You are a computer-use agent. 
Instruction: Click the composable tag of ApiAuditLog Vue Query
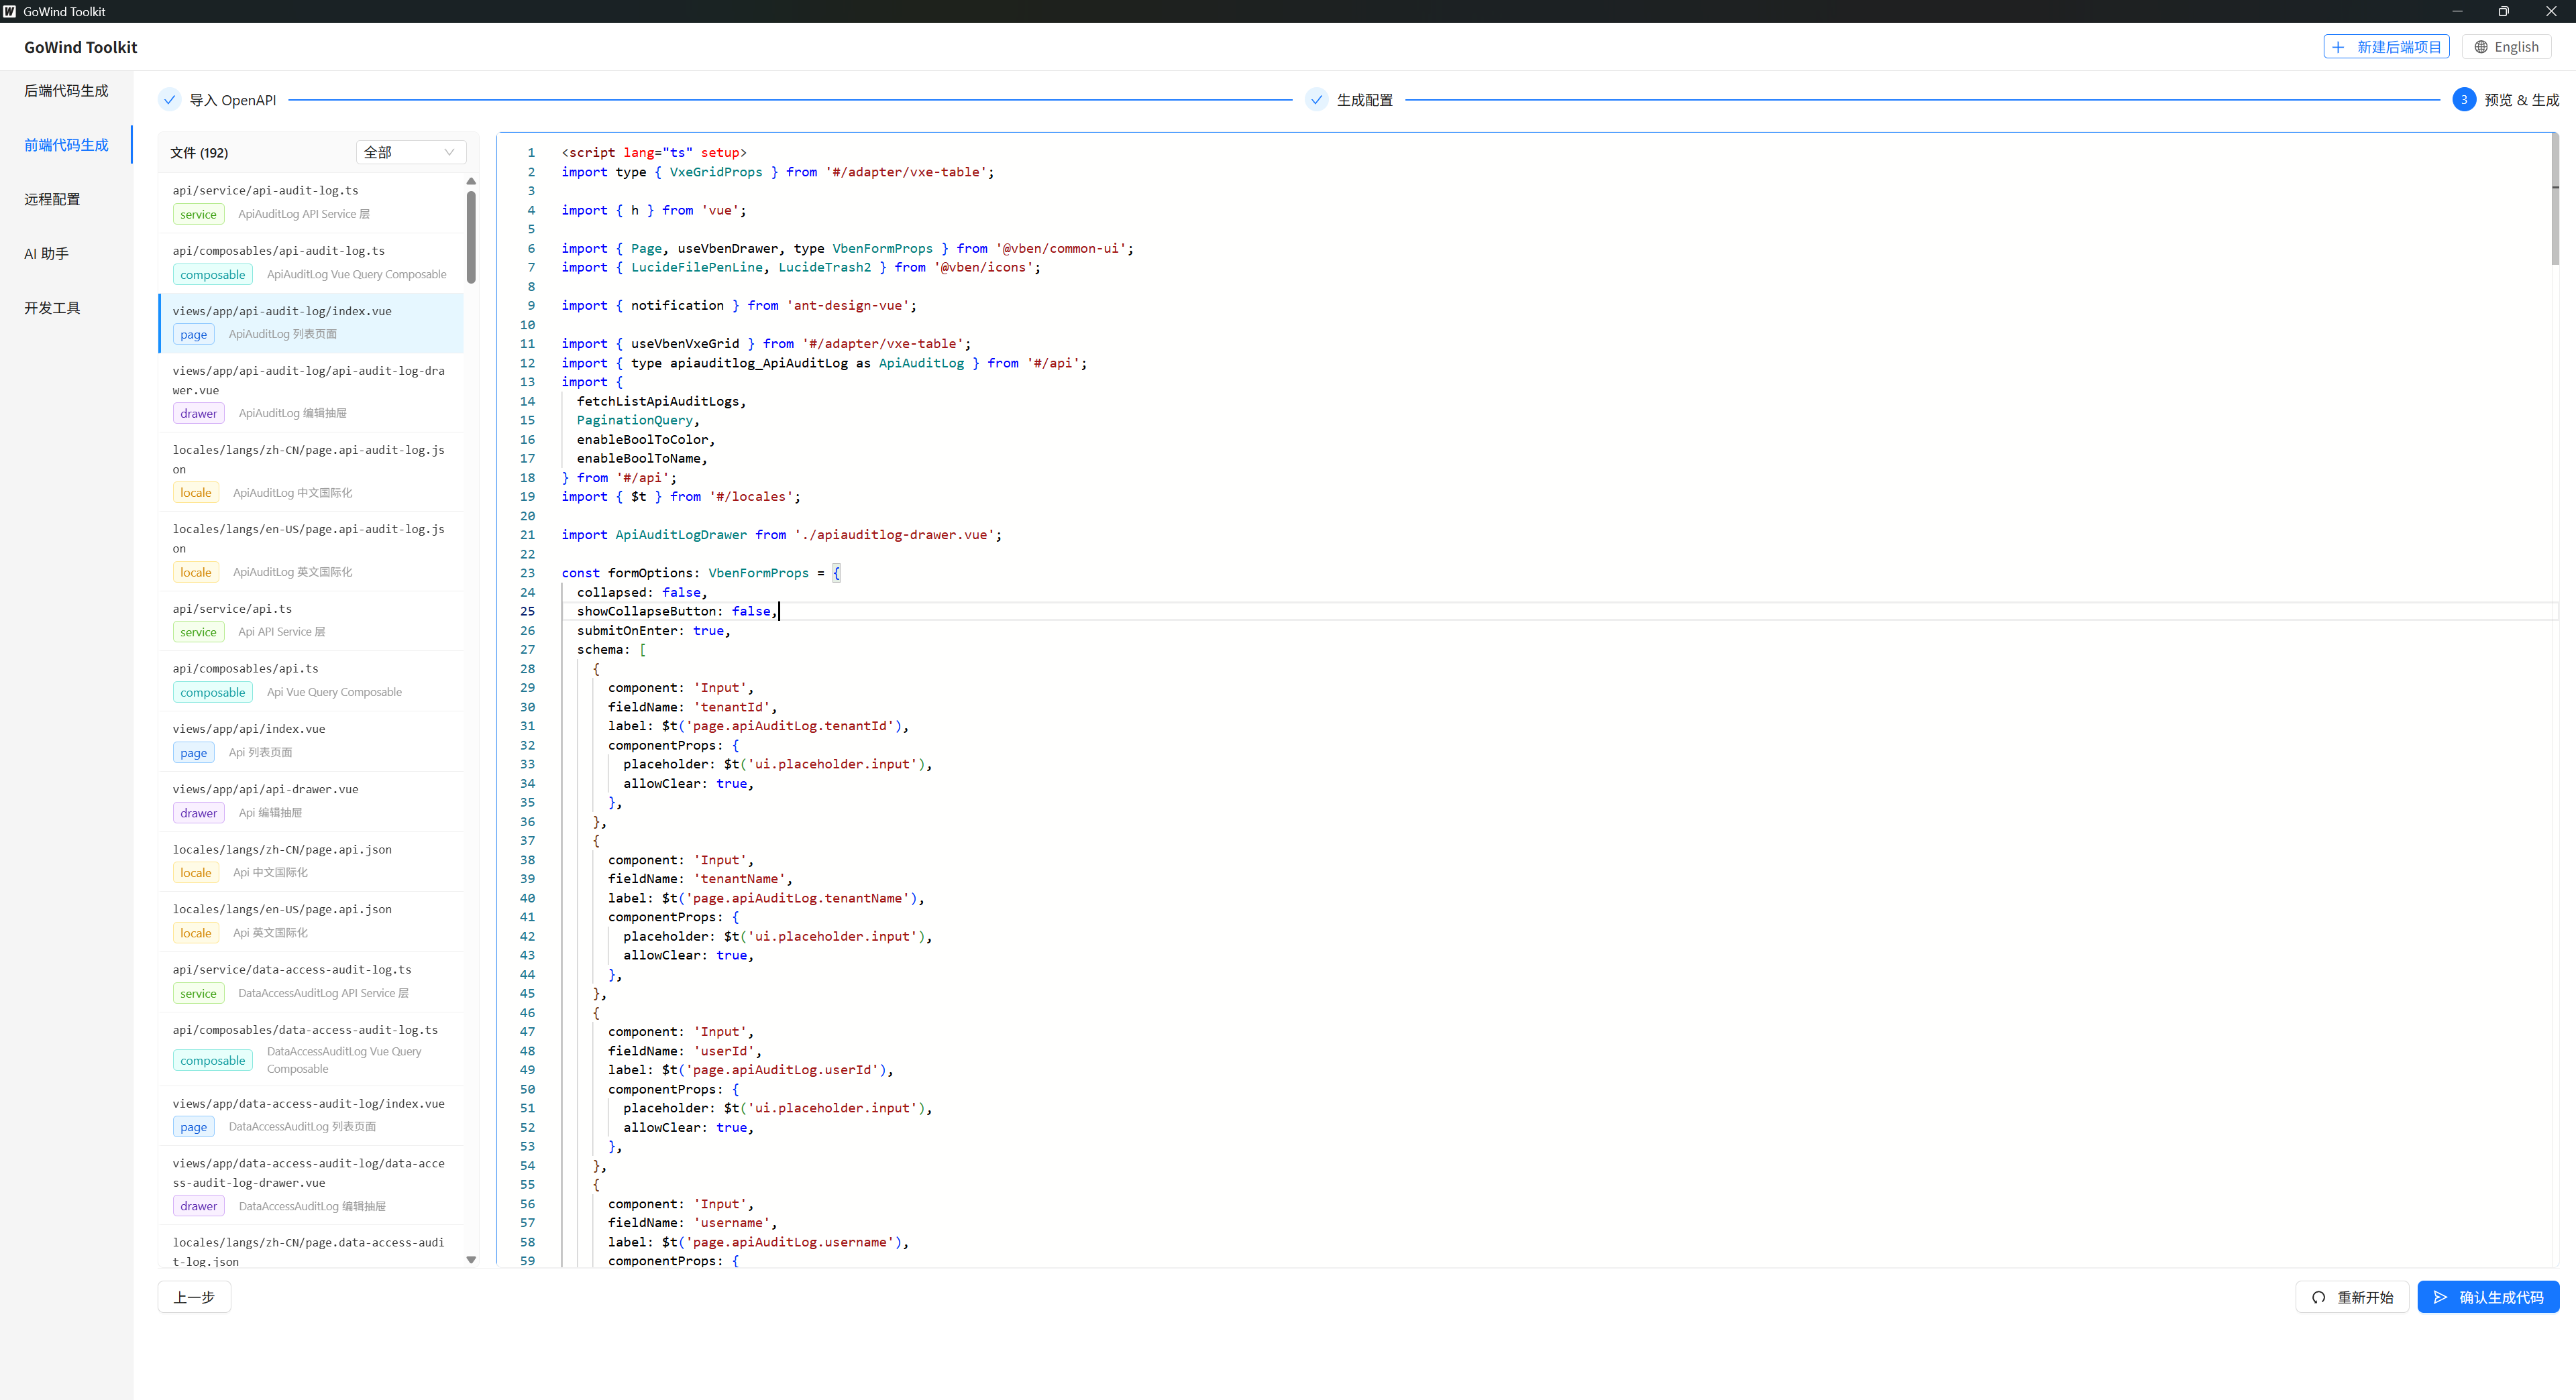coord(212,275)
